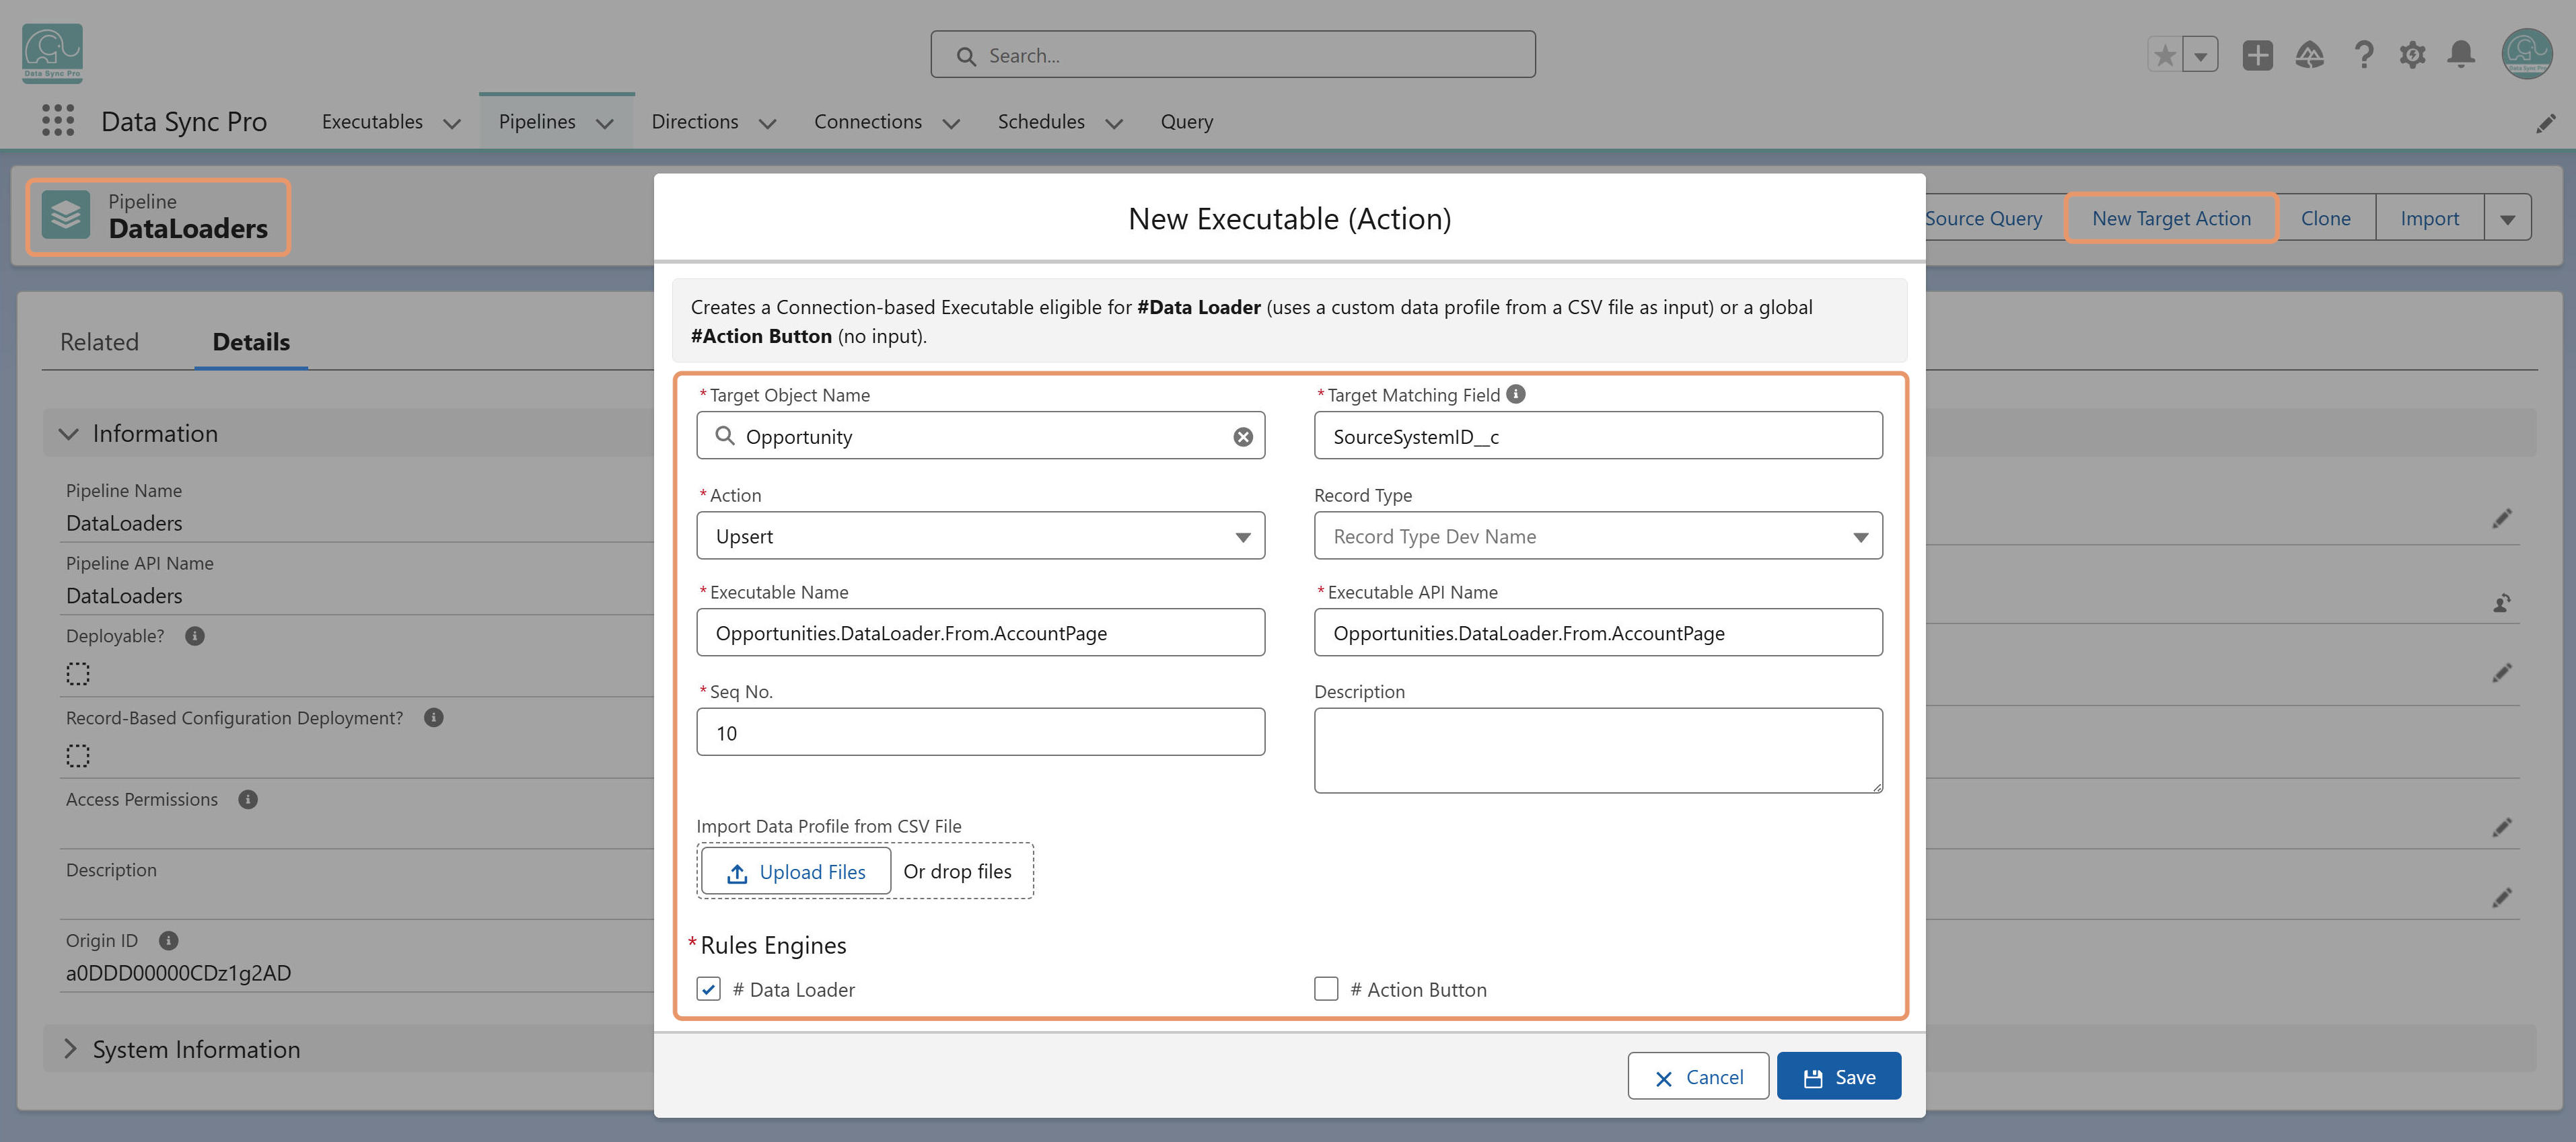This screenshot has width=2576, height=1142.
Task: Click the Target Object Name lookup field
Action: [x=980, y=436]
